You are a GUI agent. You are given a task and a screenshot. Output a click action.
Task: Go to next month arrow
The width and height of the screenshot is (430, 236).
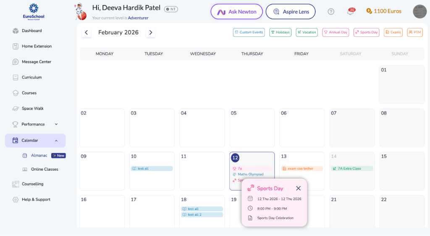(x=151, y=32)
